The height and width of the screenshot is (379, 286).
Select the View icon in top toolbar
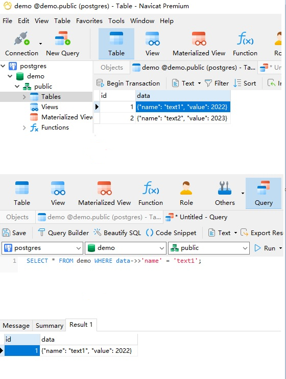coord(152,44)
